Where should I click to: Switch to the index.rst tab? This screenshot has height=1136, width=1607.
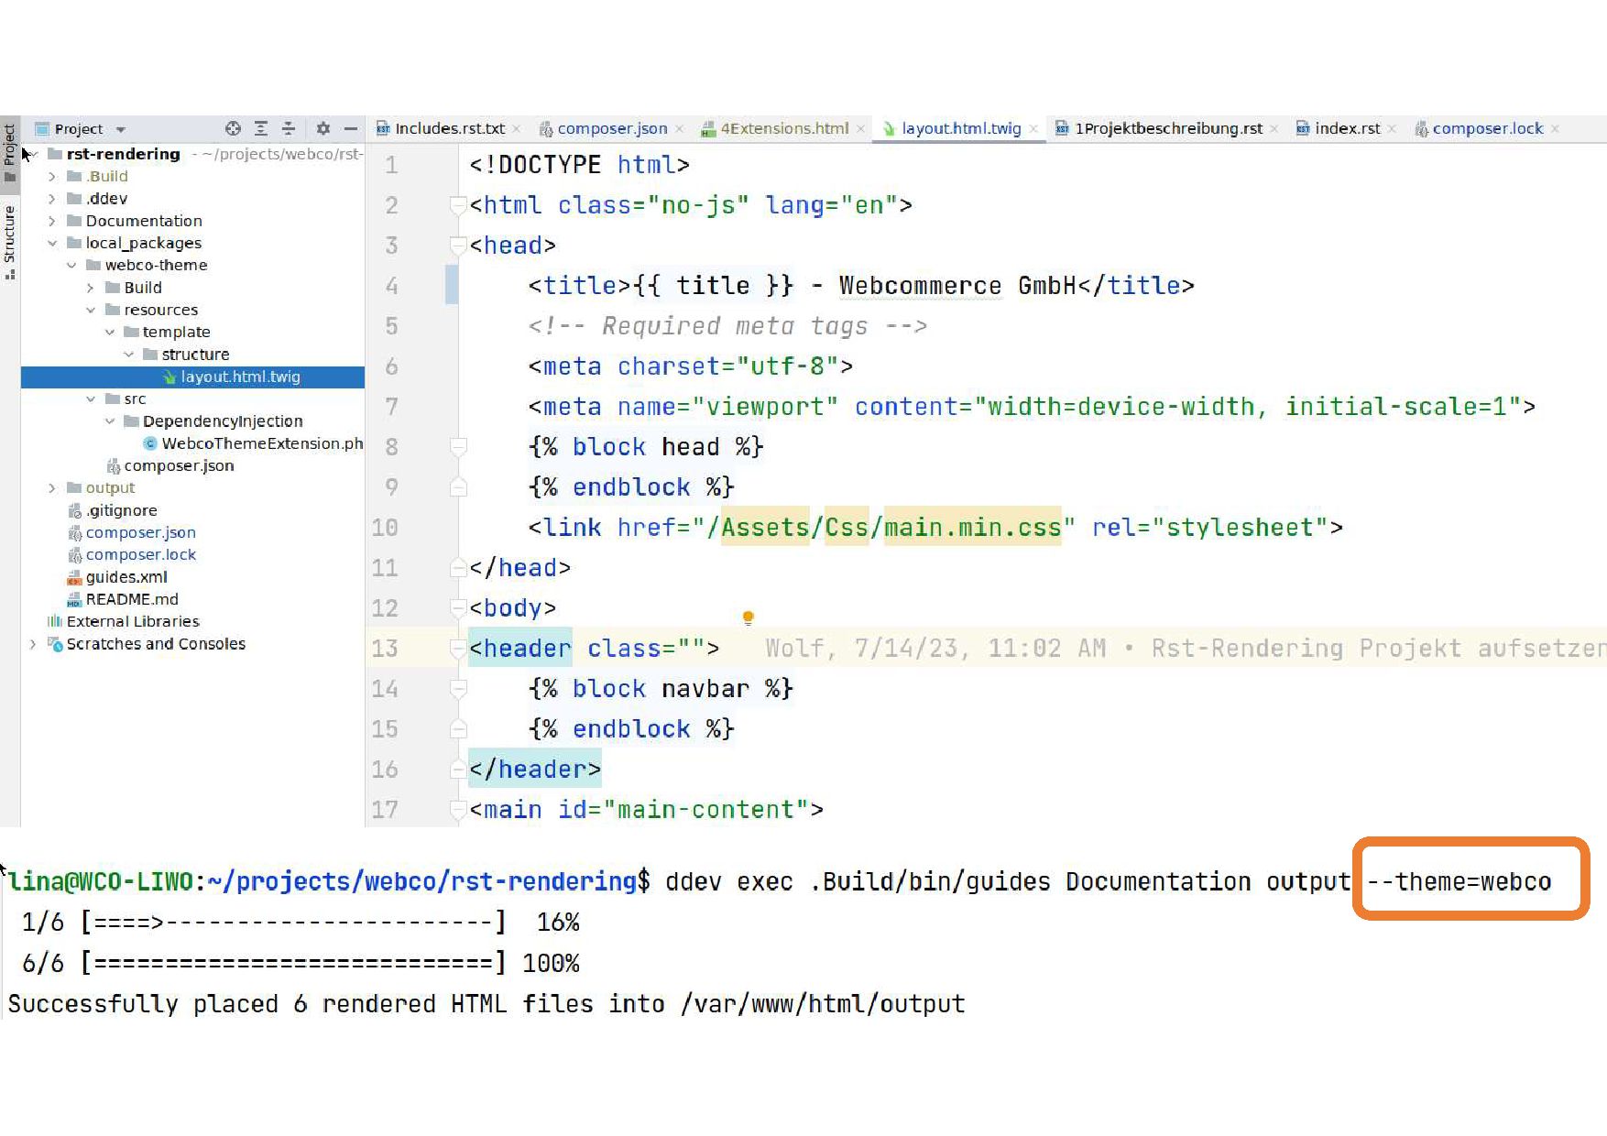1346,129
